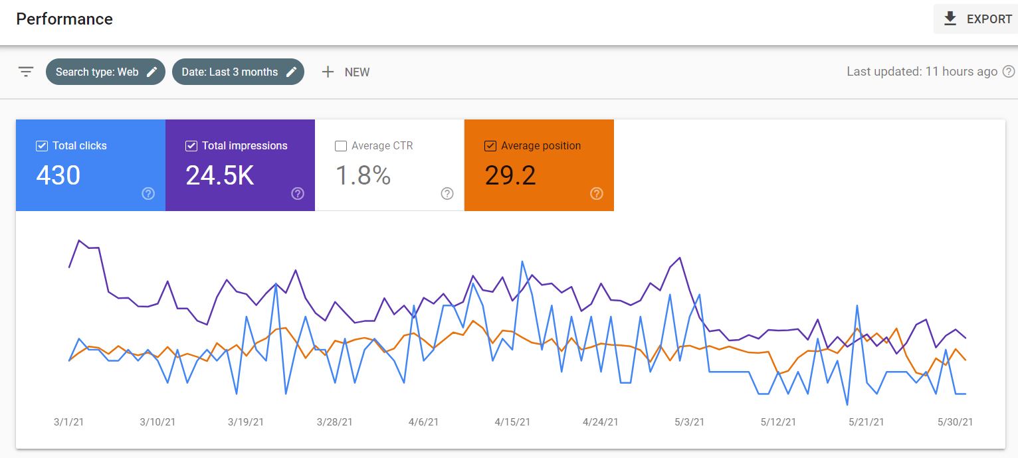The width and height of the screenshot is (1018, 458).
Task: Open help icon in Average position card
Action: coord(597,193)
